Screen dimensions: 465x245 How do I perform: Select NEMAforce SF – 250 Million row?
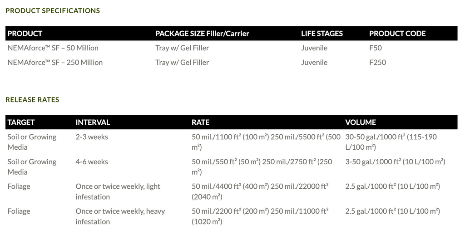231,63
